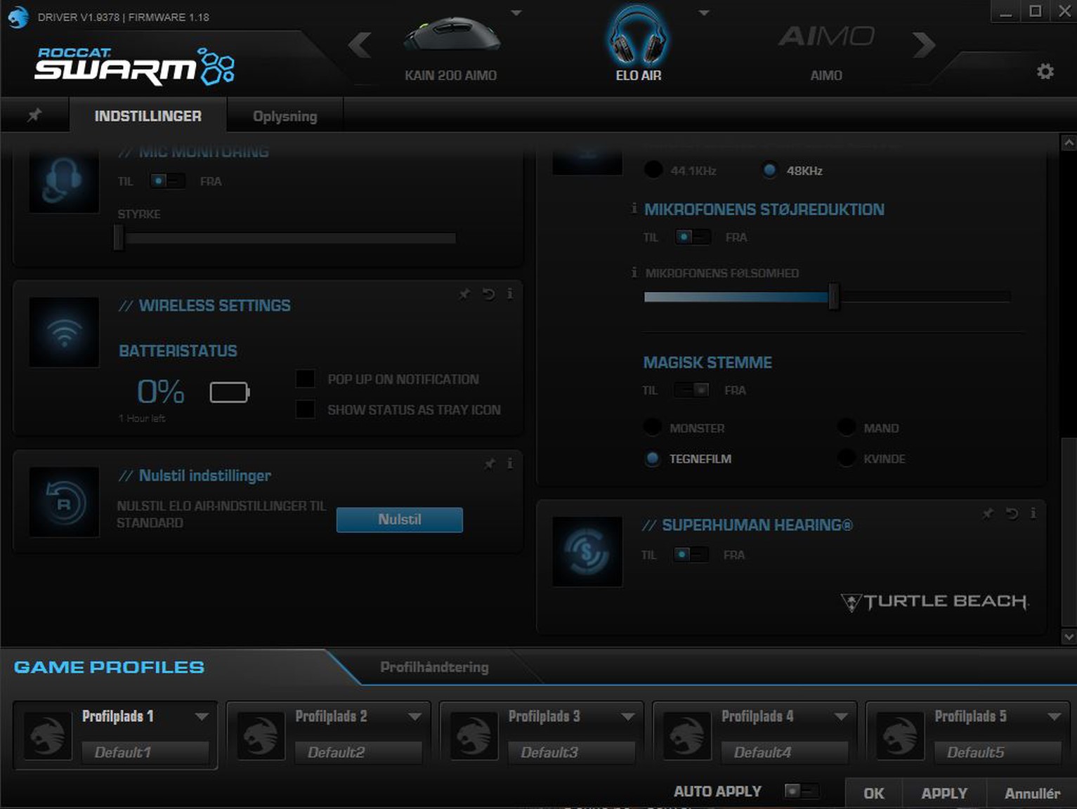Screen dimensions: 1077x809
Task: Select the Monster voice option
Action: click(653, 428)
